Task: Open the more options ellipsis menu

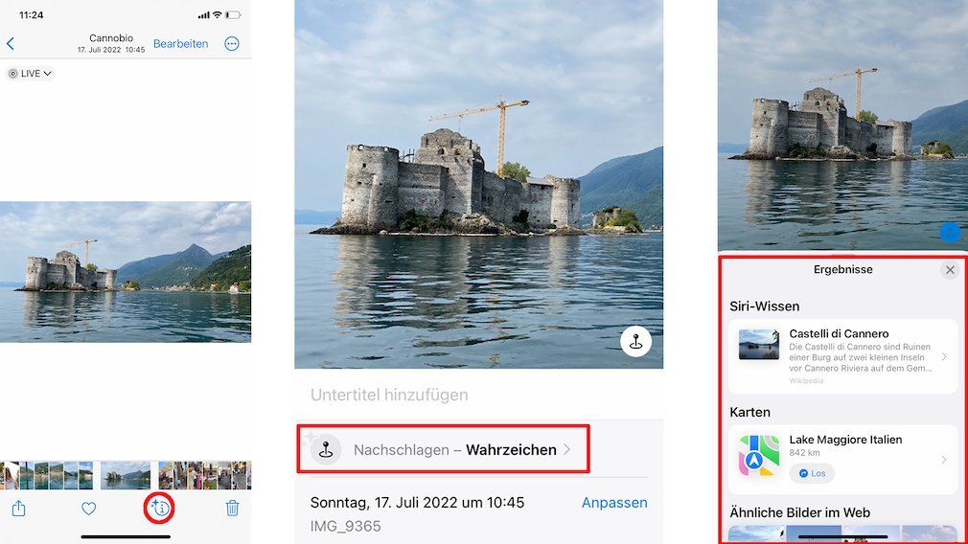Action: [x=232, y=44]
